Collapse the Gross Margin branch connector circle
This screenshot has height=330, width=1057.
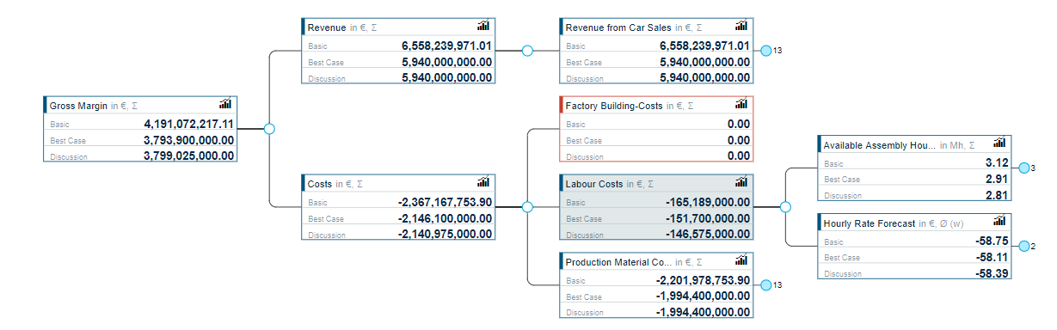(269, 129)
